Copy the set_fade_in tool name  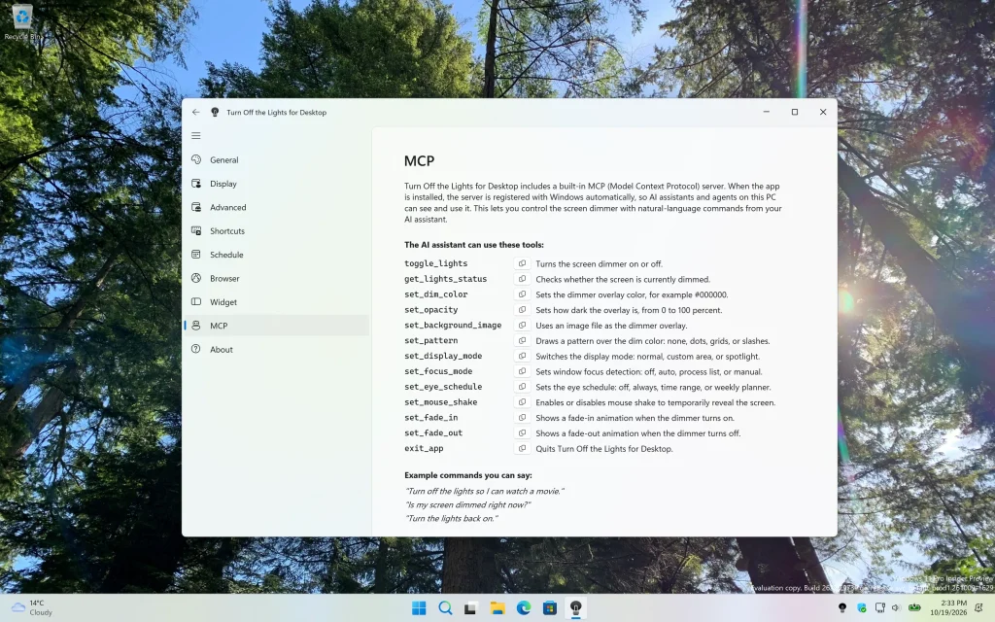[x=522, y=418]
